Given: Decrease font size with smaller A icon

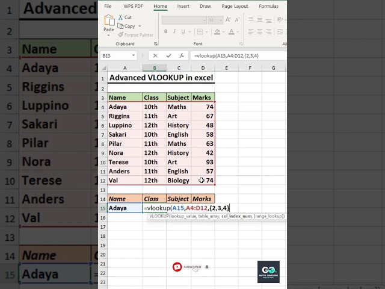Looking at the screenshot, I should [x=237, y=20].
